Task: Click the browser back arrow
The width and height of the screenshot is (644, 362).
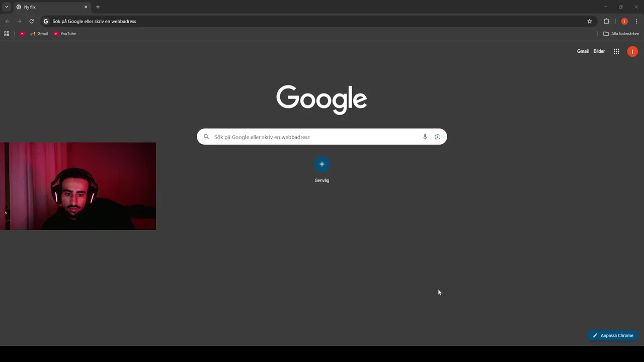Action: [x=7, y=21]
